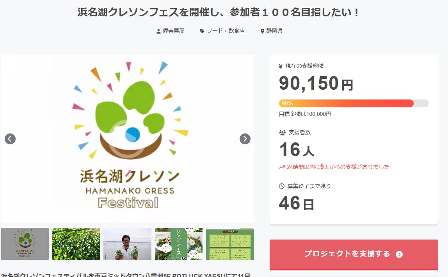Viewport: 448px width, 277px height.
Task: Click the clock icon beside 募集終了まで残り
Action: (x=282, y=186)
